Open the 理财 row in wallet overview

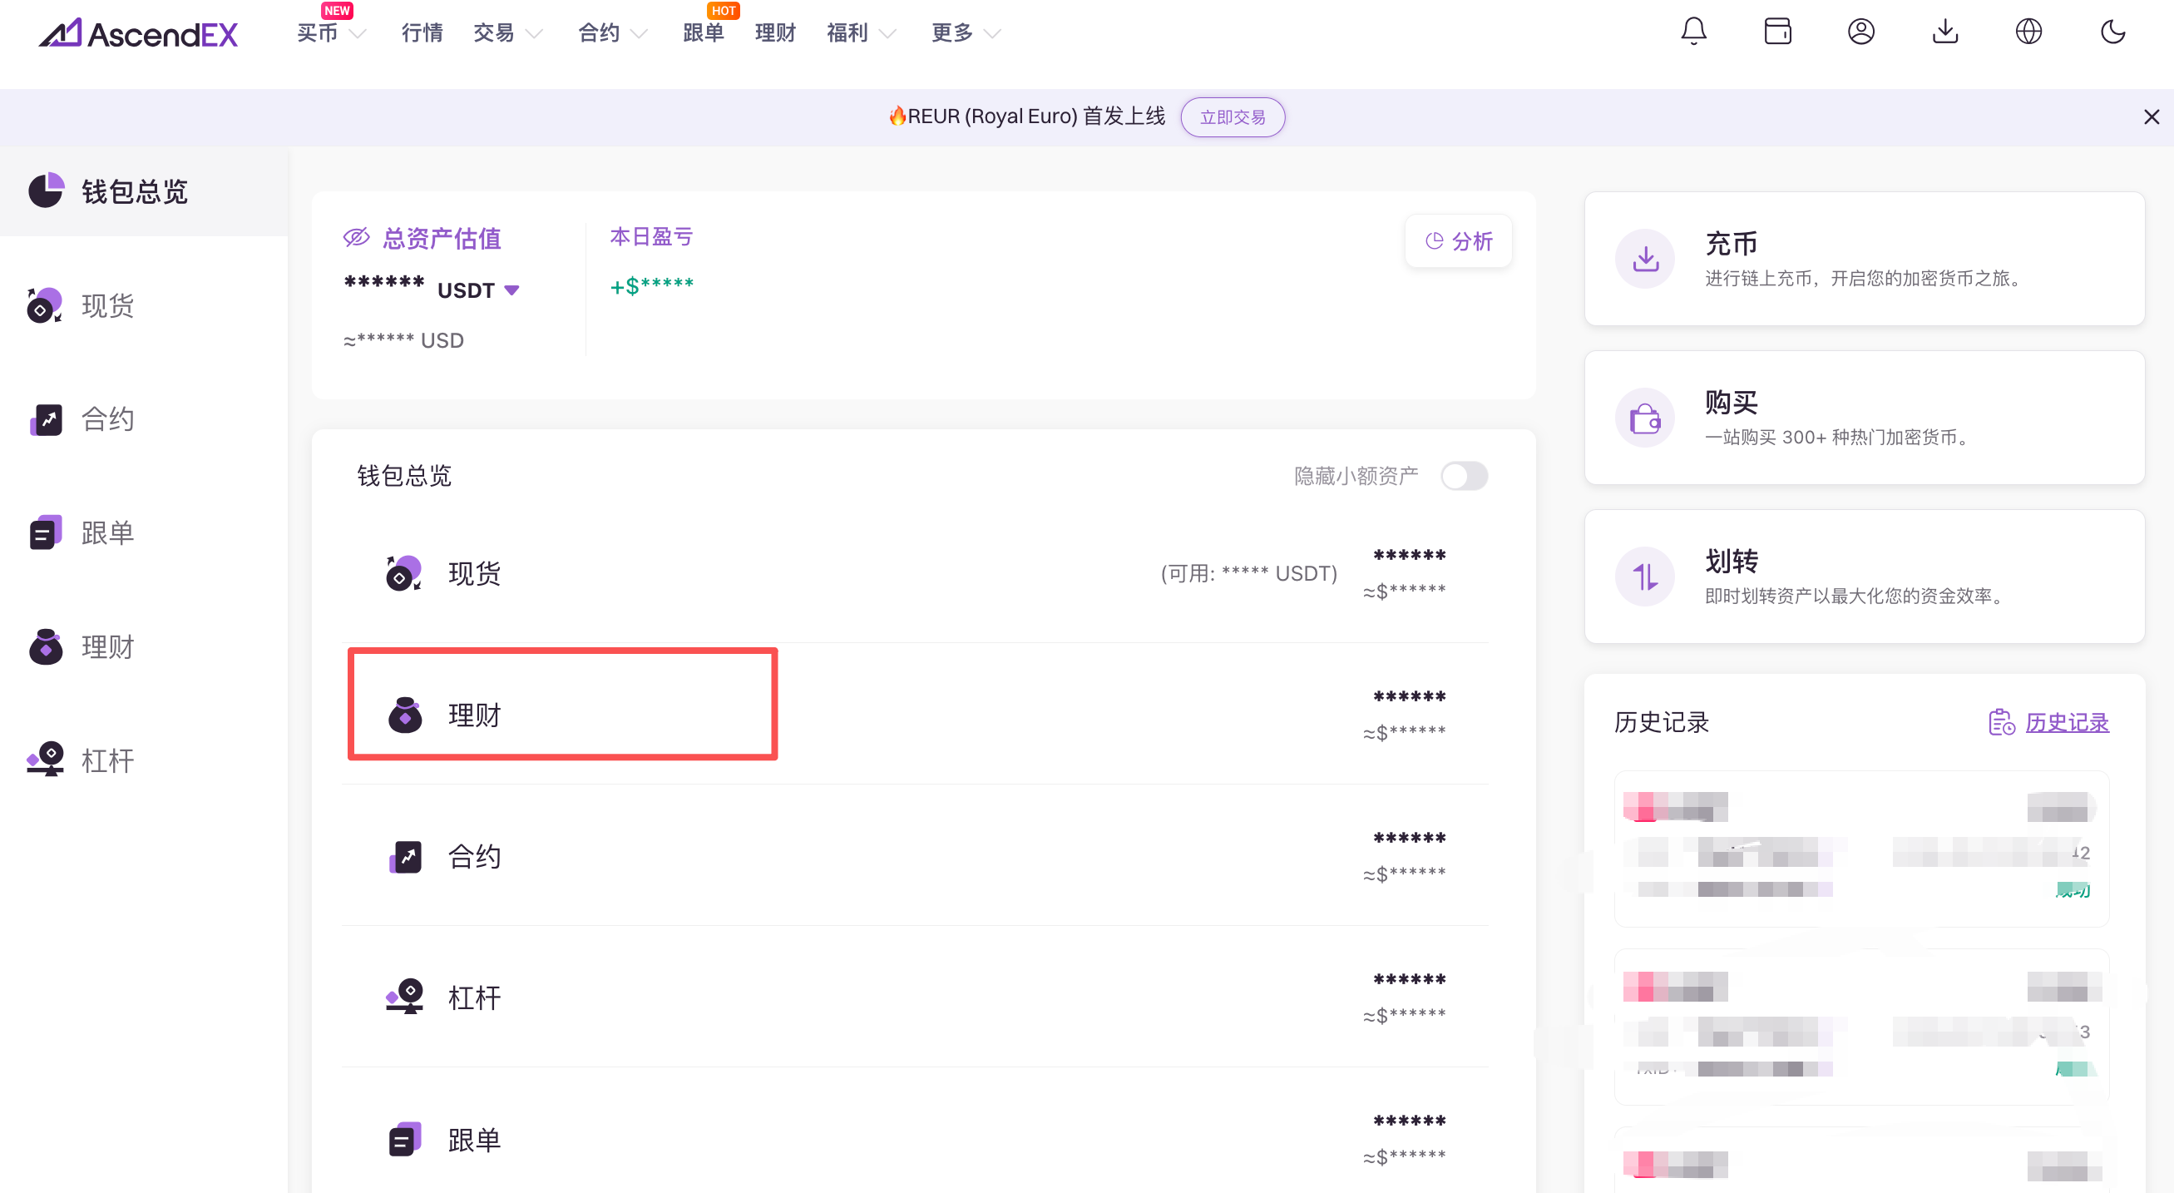coord(474,715)
